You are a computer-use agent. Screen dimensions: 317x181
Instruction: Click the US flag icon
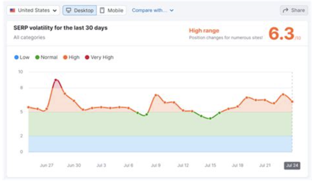point(12,10)
